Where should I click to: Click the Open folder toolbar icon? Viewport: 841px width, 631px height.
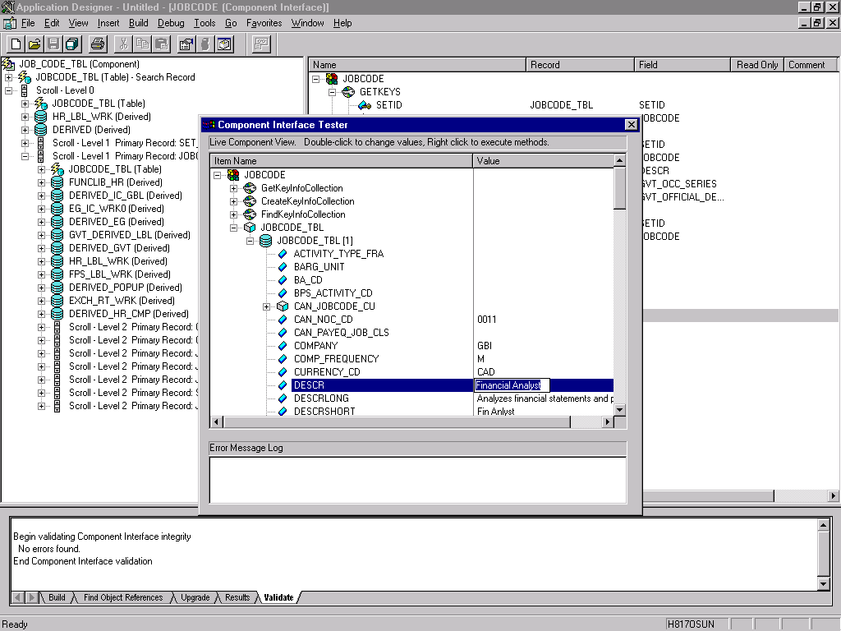click(x=34, y=44)
